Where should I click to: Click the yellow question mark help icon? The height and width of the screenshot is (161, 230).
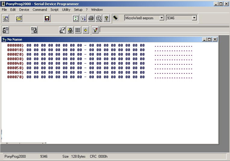tap(106, 19)
